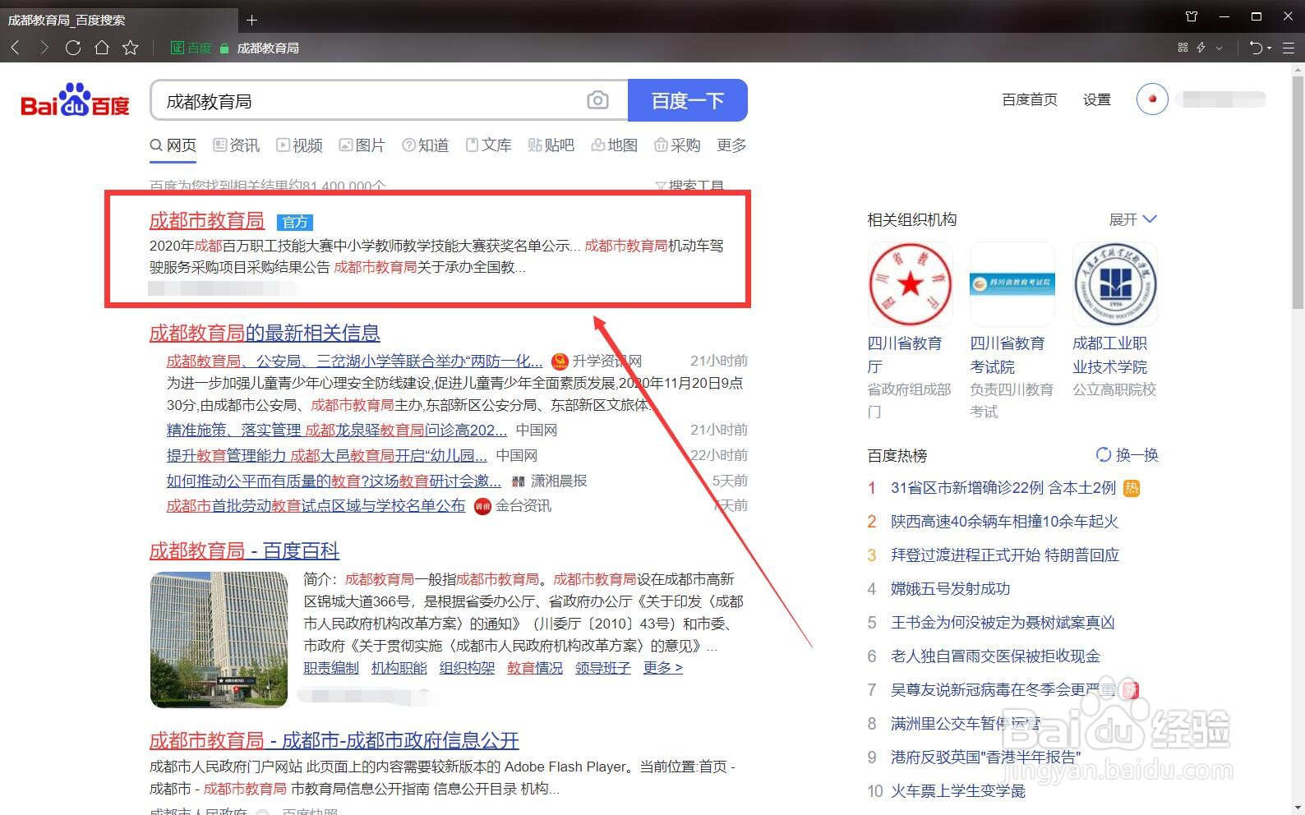Open hot topic 陕西高速40余辆车相撞
The height and width of the screenshot is (815, 1305).
1004,522
